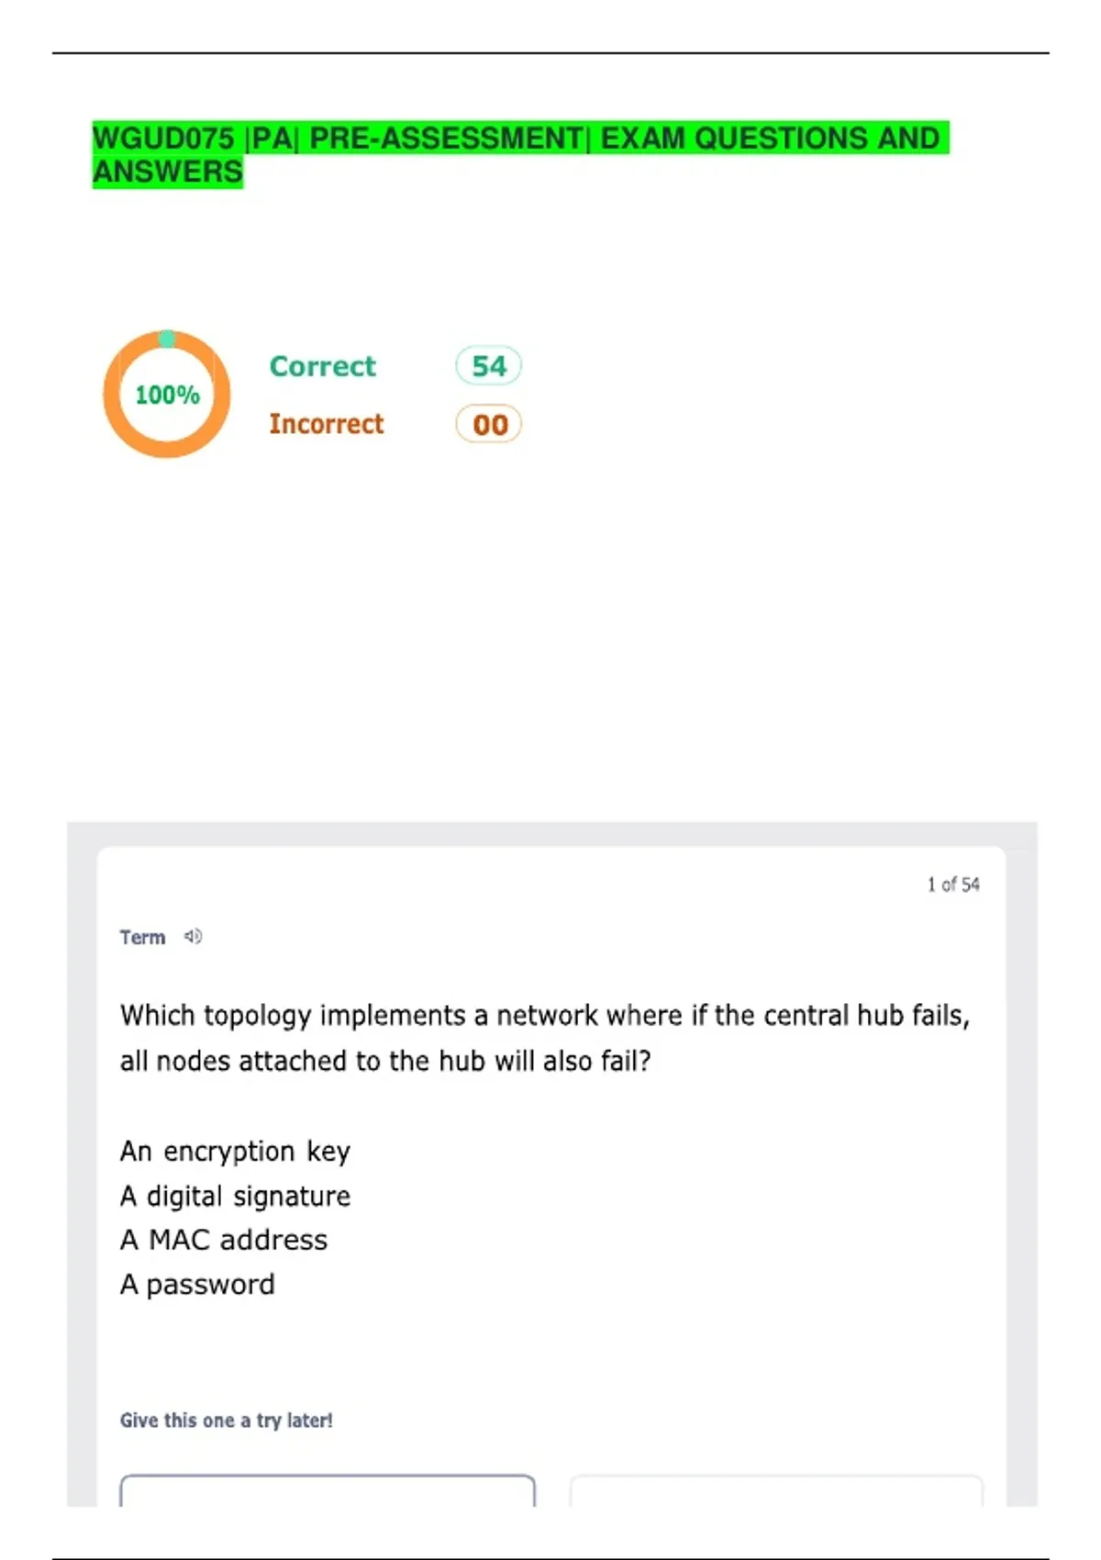Click the 100% score label

[167, 395]
